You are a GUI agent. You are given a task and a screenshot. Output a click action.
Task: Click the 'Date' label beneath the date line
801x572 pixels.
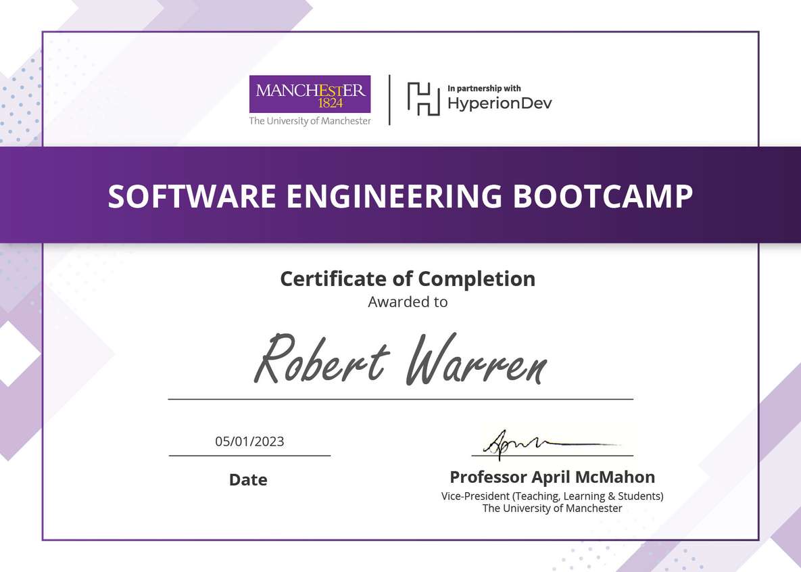(248, 480)
